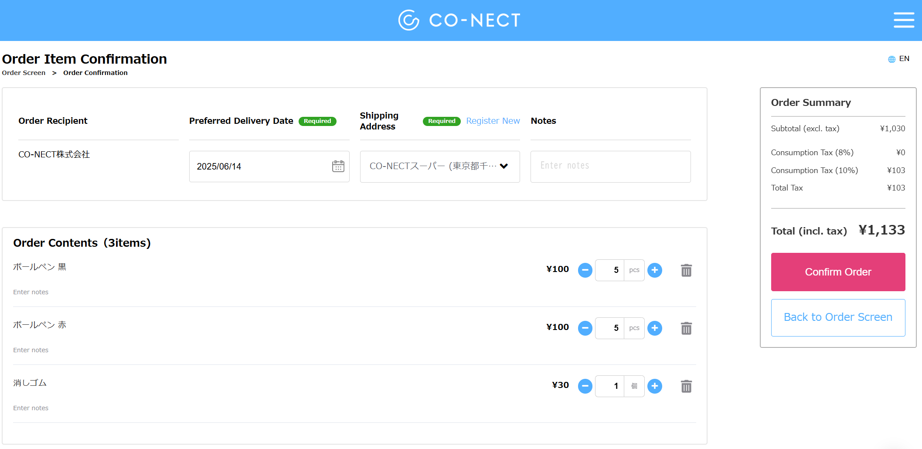Increase quantity of ボールペン 黒
Viewport: 922px width, 449px height.
click(x=654, y=270)
